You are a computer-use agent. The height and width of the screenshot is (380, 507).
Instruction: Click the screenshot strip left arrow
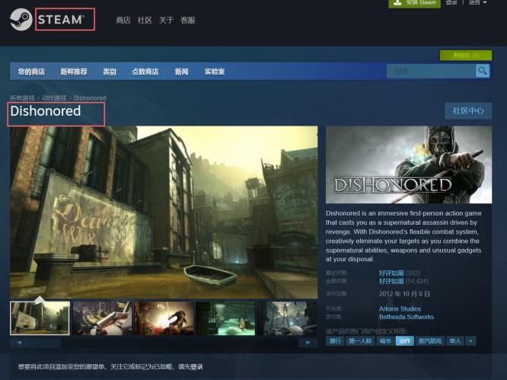19,343
